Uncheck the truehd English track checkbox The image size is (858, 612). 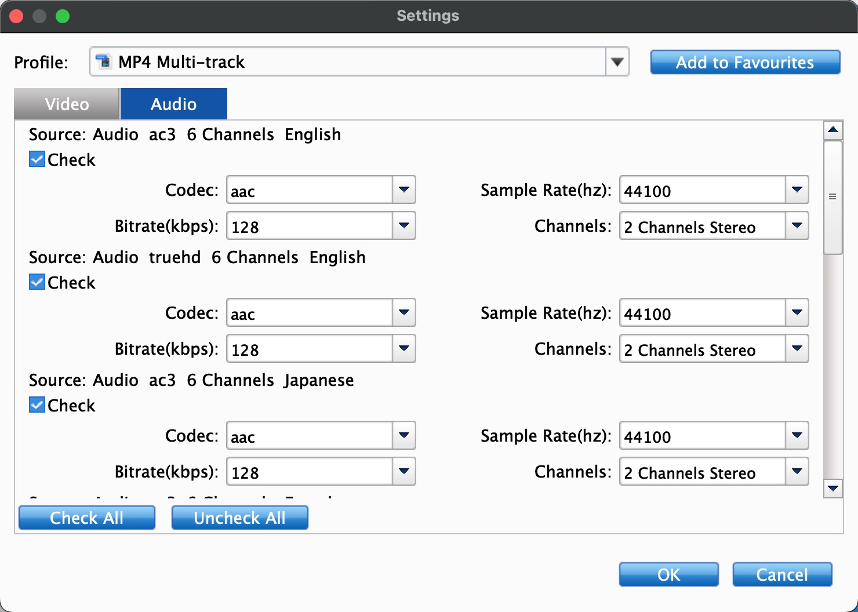[37, 282]
